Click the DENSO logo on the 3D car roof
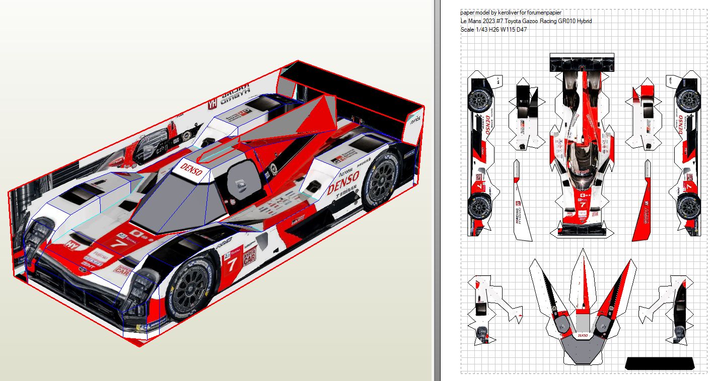Image resolution: width=715 pixels, height=381 pixels. pyautogui.click(x=191, y=170)
